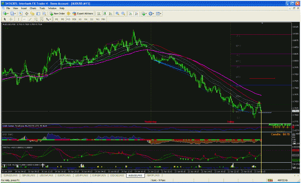Switch timeframe to H1

(x=80, y=19)
